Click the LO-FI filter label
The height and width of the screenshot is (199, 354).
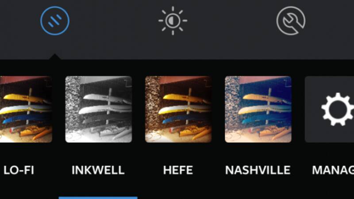pyautogui.click(x=19, y=170)
